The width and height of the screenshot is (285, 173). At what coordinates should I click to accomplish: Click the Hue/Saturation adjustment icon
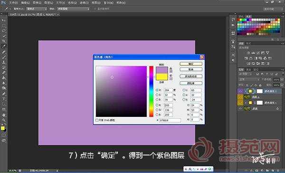[x=246, y=58]
